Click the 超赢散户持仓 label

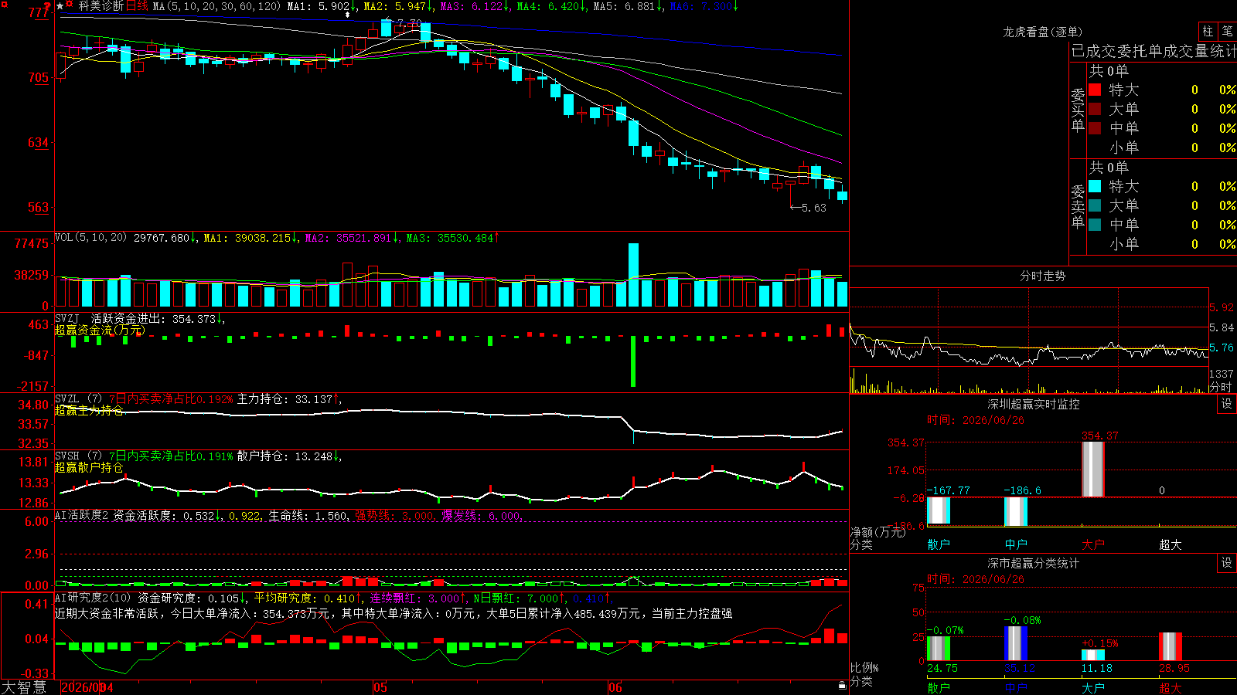click(x=89, y=468)
